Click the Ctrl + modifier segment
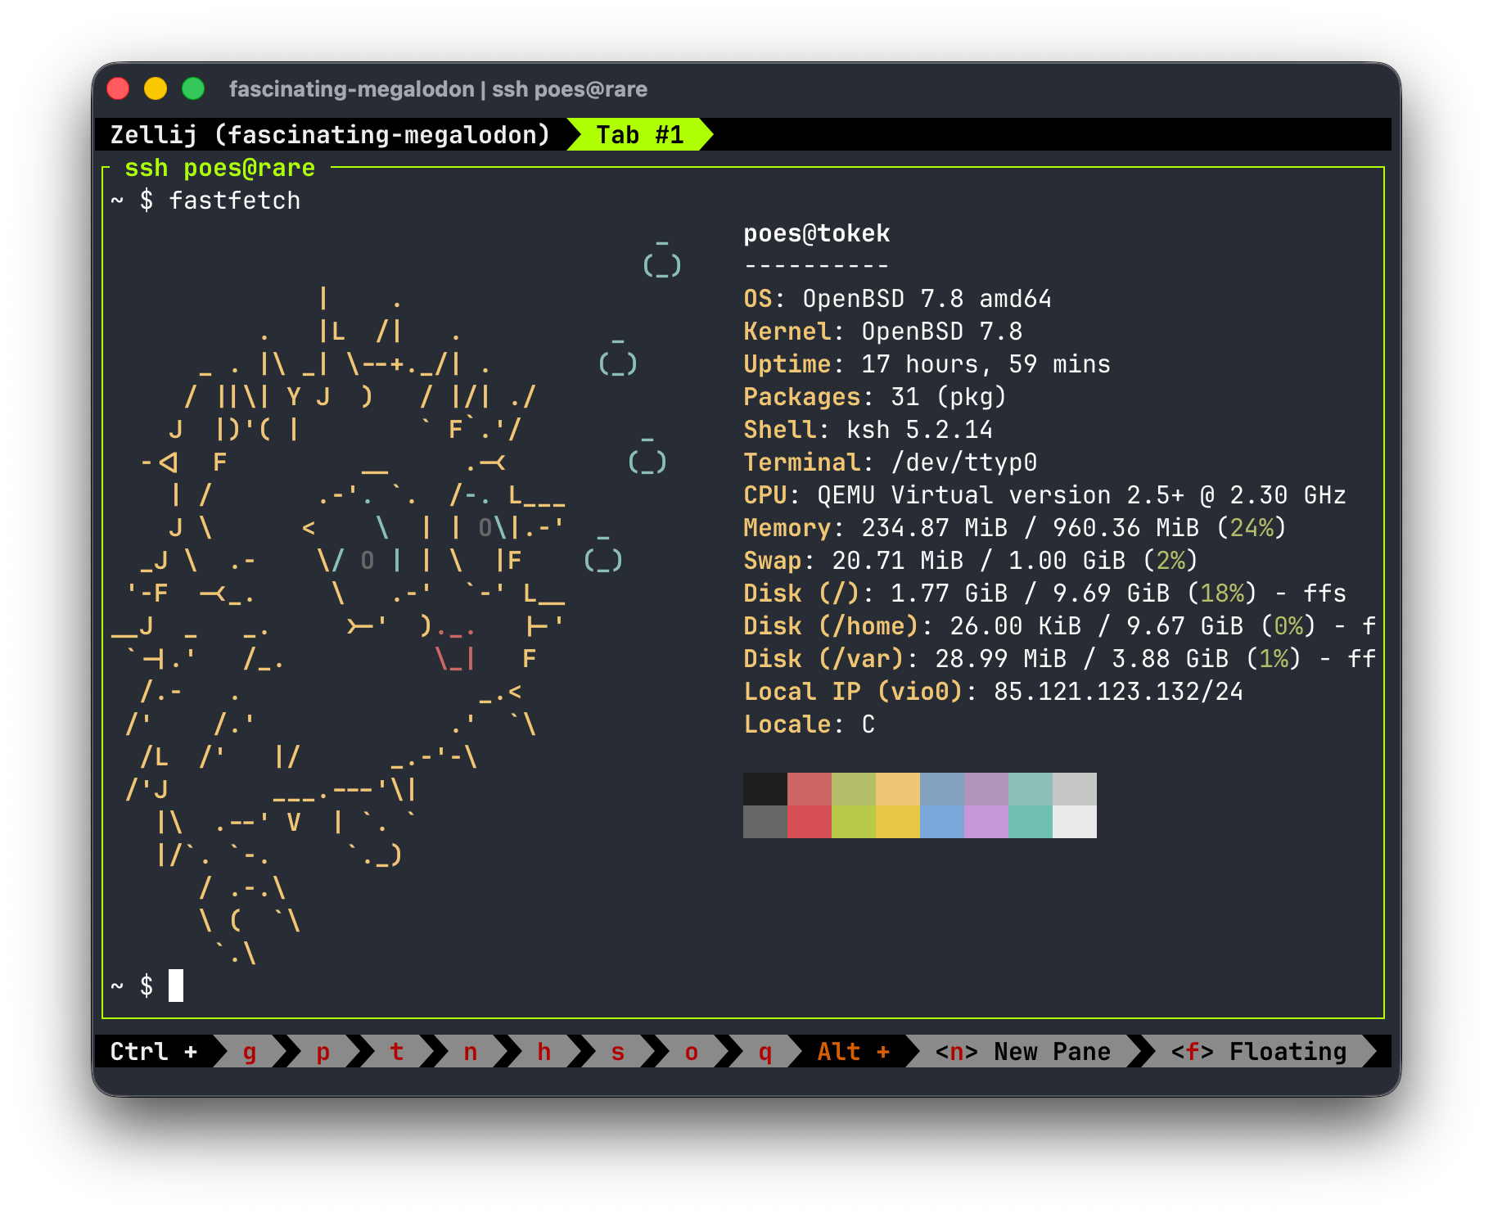 point(154,1052)
